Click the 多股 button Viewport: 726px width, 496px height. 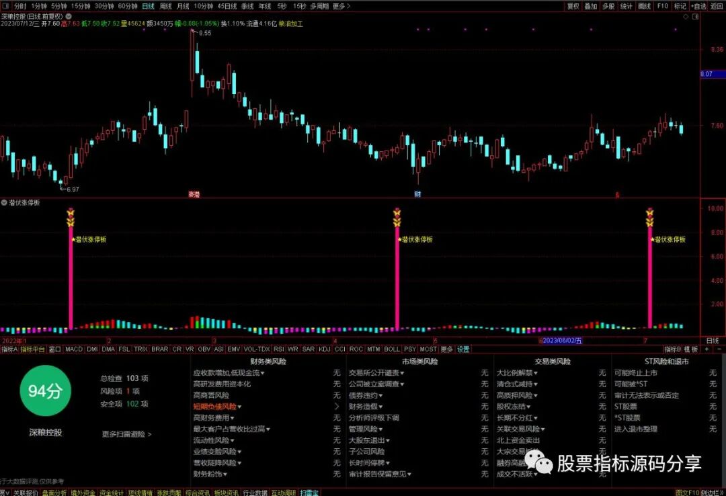coord(608,6)
